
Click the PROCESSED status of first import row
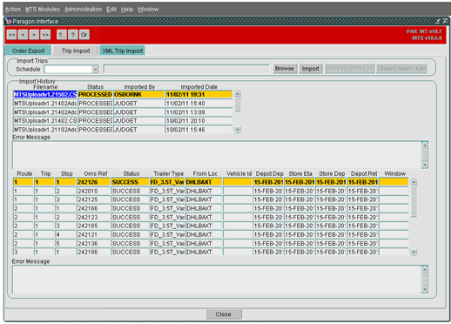(95, 94)
